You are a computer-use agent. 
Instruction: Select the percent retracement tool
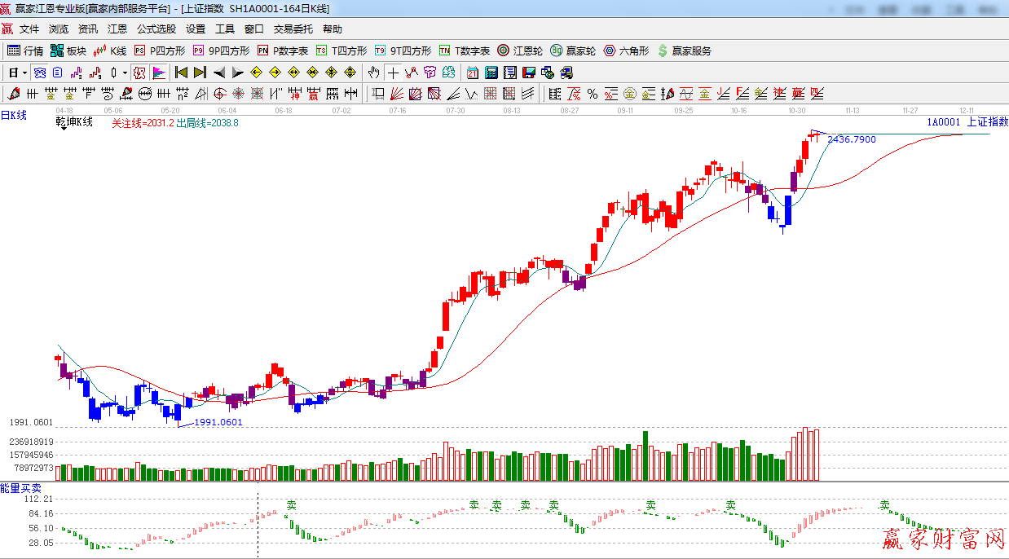(592, 94)
